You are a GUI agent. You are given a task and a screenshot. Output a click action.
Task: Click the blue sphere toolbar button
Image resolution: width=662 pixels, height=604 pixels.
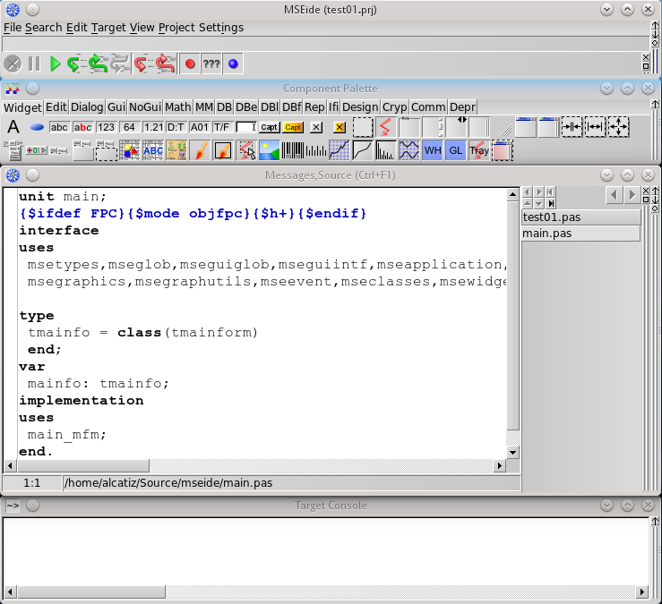pyautogui.click(x=233, y=64)
